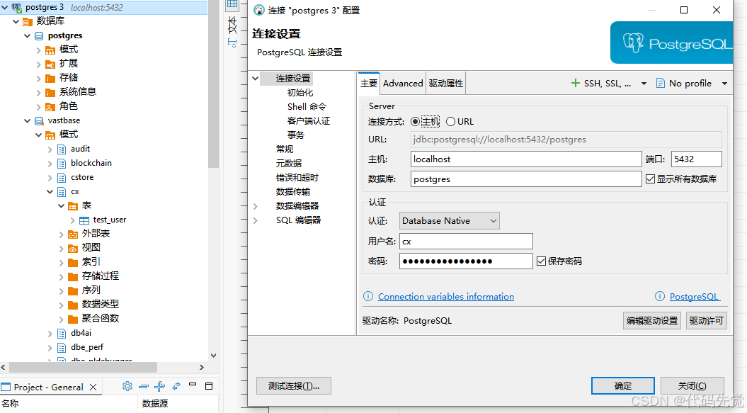Viewport: 747px width, 413px height.
Task: Click the postgres database icon
Action: [x=39, y=35]
